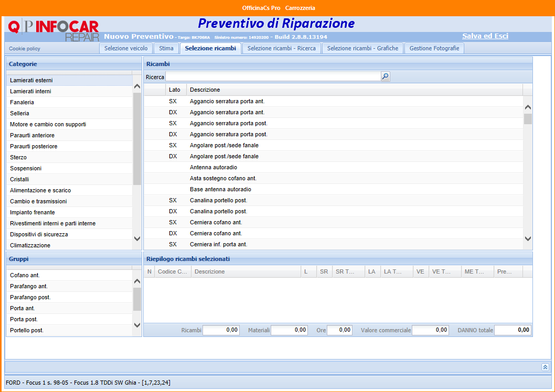Viewport: 555px width, 392px height.
Task: Click the double-chevron expand icon in bottom bar
Action: tap(545, 367)
